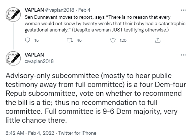The height and width of the screenshot is (140, 196).
Task: Open the 8:42 AM · Feb 4, 2022 timestamp
Action: tap(30, 133)
